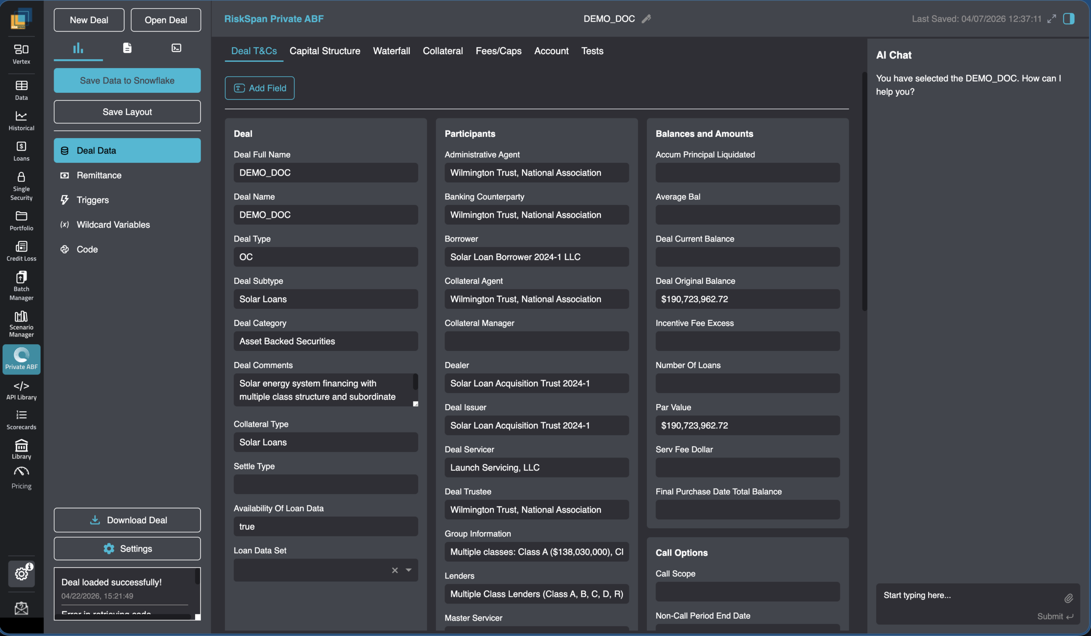This screenshot has height=636, width=1091.
Task: Open the Scenario Manager module
Action: click(x=21, y=324)
